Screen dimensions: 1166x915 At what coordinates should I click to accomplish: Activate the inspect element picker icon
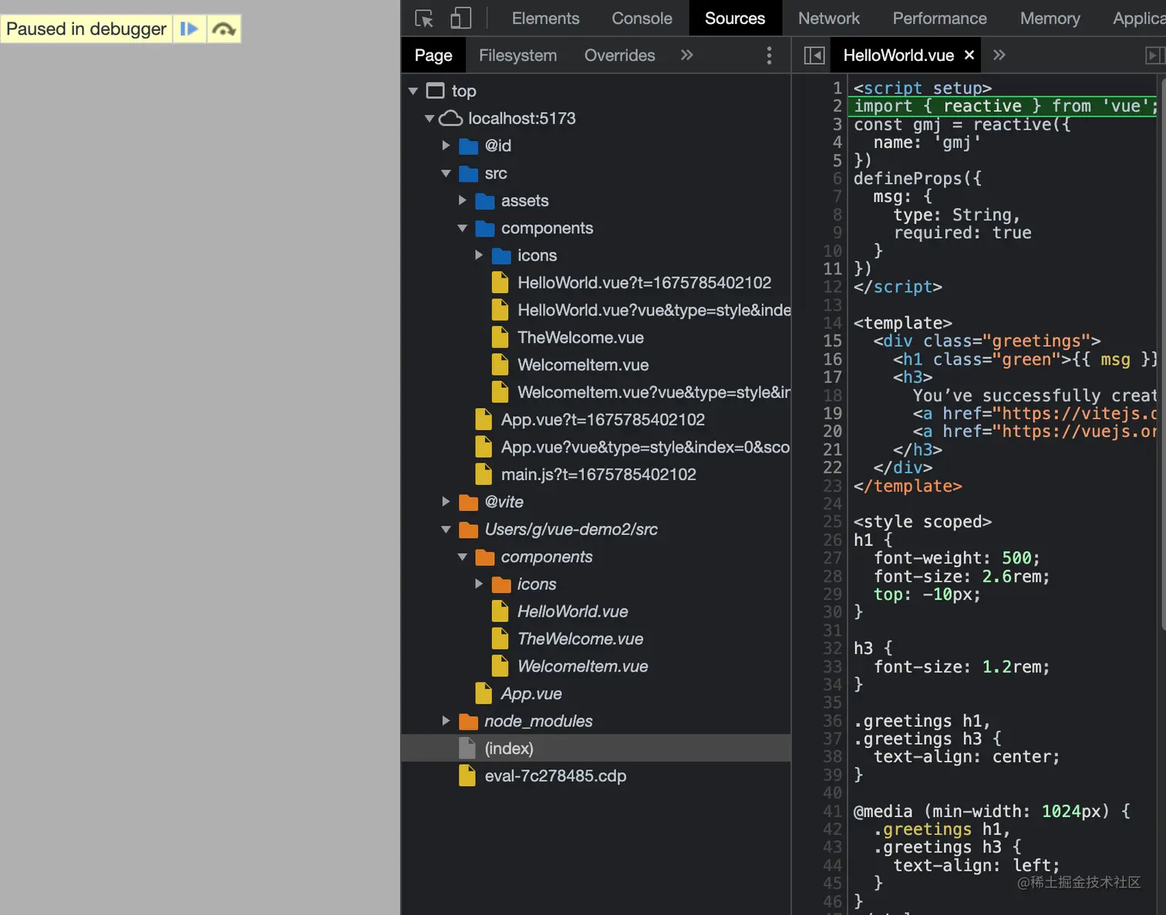pos(424,19)
